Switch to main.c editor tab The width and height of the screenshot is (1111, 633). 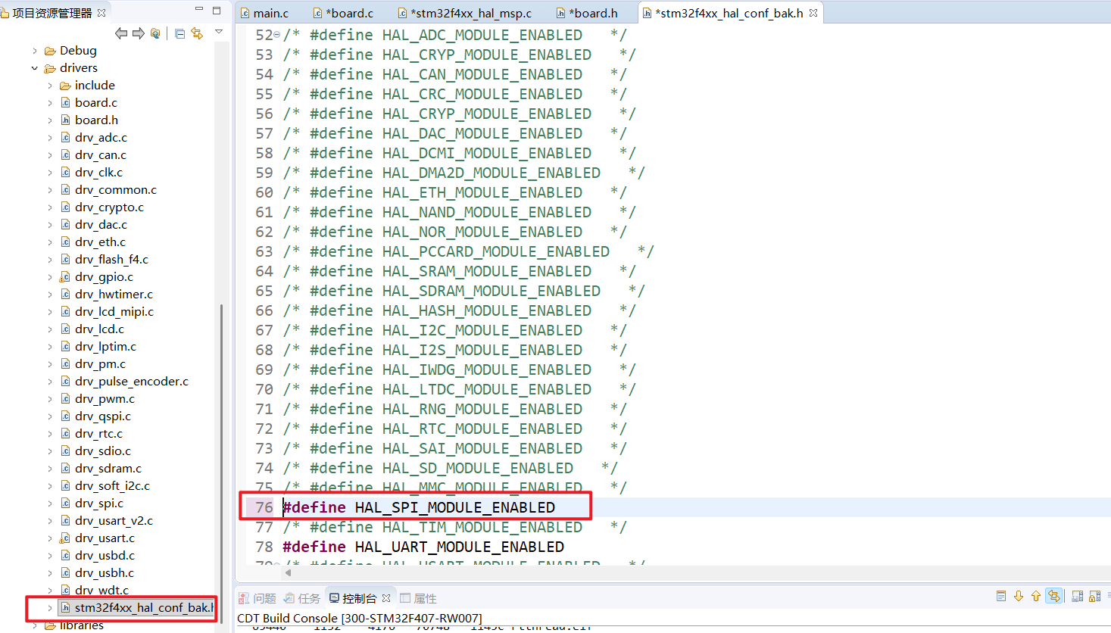click(264, 13)
